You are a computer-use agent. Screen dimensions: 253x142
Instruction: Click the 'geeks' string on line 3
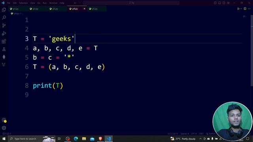click(61, 39)
